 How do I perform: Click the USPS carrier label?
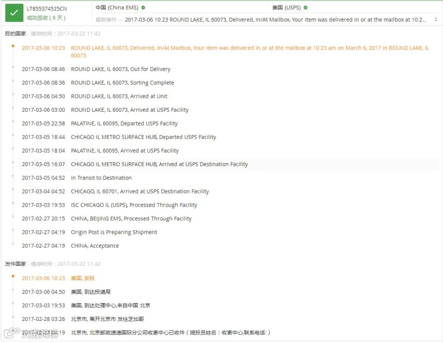286,7
